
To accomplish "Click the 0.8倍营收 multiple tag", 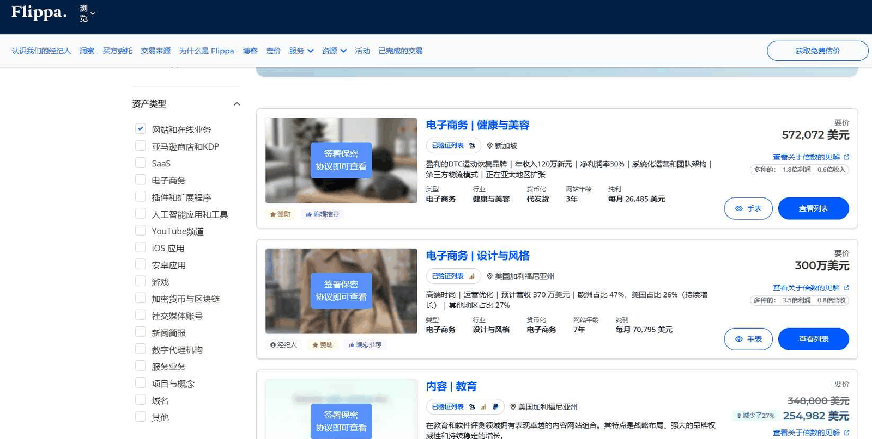I will [832, 300].
